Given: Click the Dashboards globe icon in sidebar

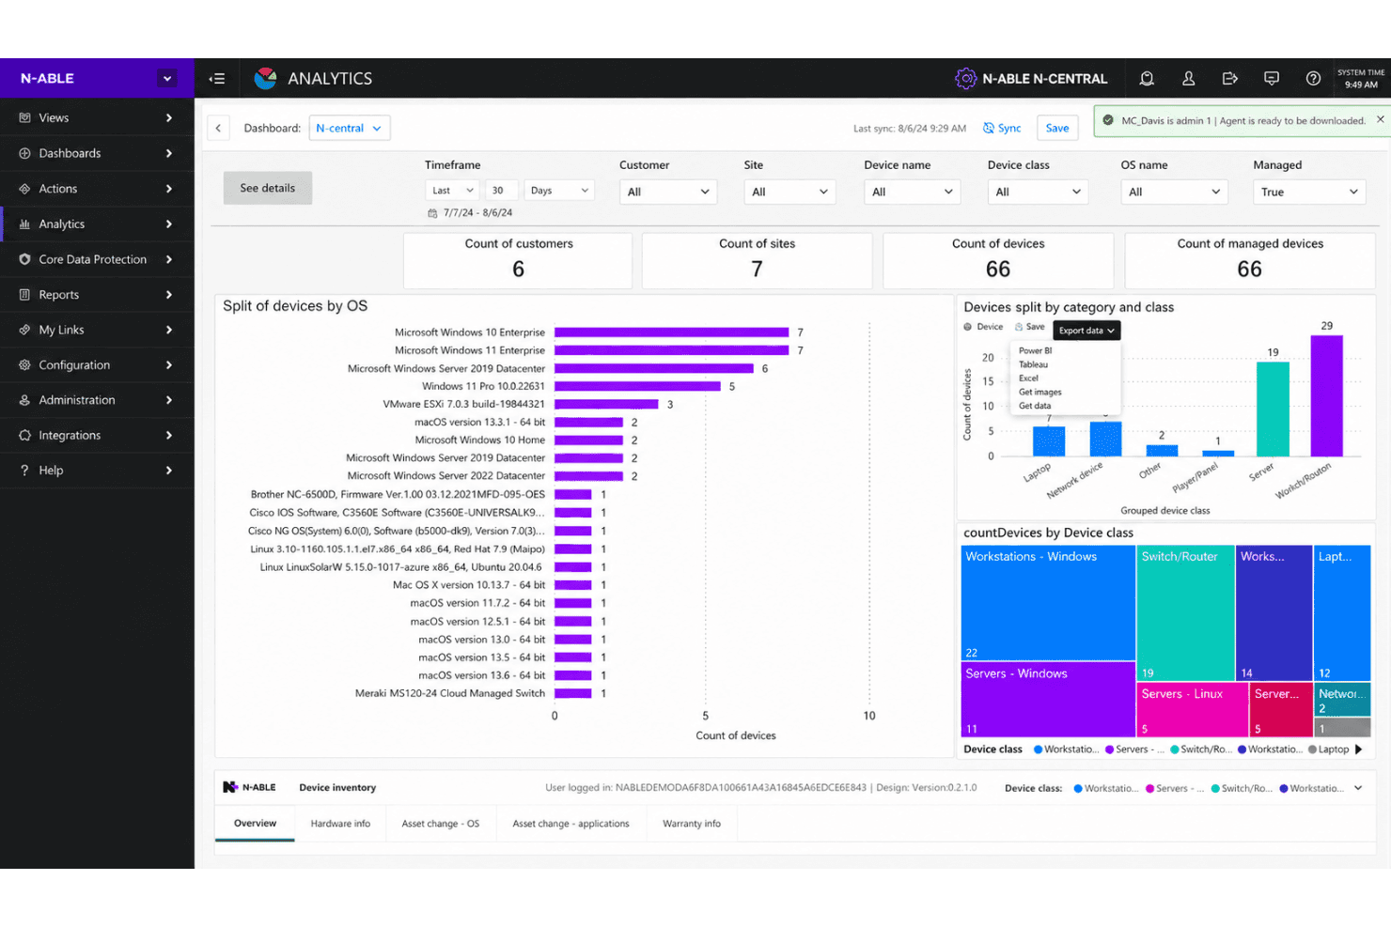Looking at the screenshot, I should click(24, 153).
